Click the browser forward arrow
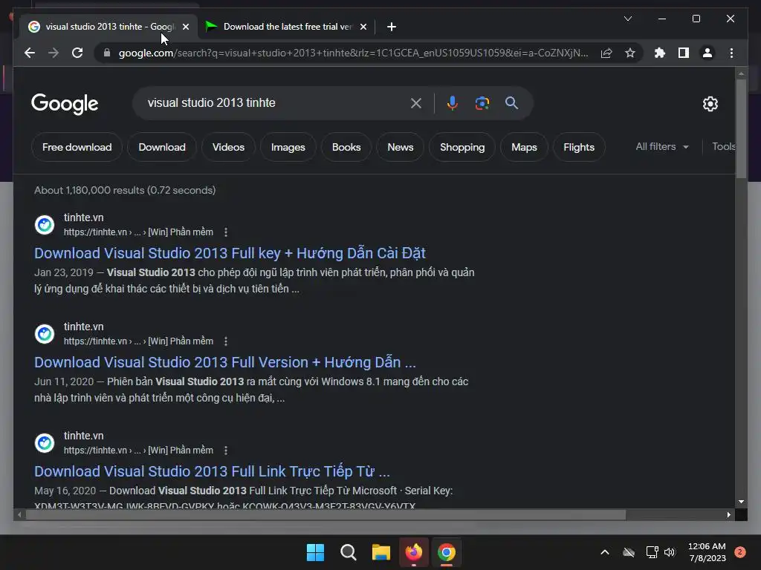Image resolution: width=761 pixels, height=570 pixels. point(54,53)
